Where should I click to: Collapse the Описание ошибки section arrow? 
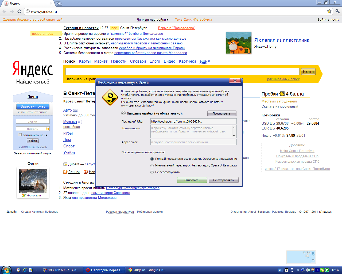point(123,113)
